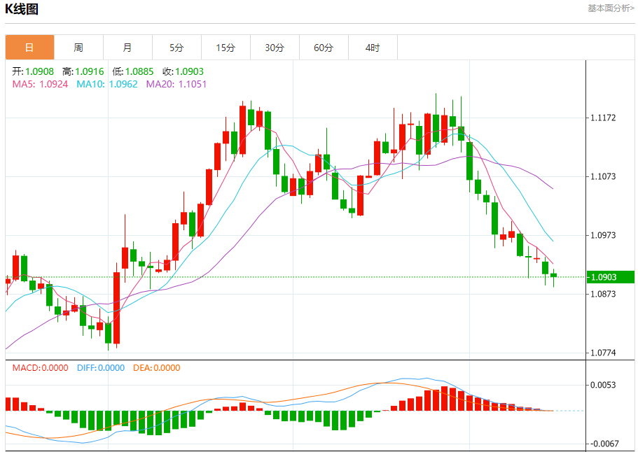Click the latest small green candlestick

(553, 275)
